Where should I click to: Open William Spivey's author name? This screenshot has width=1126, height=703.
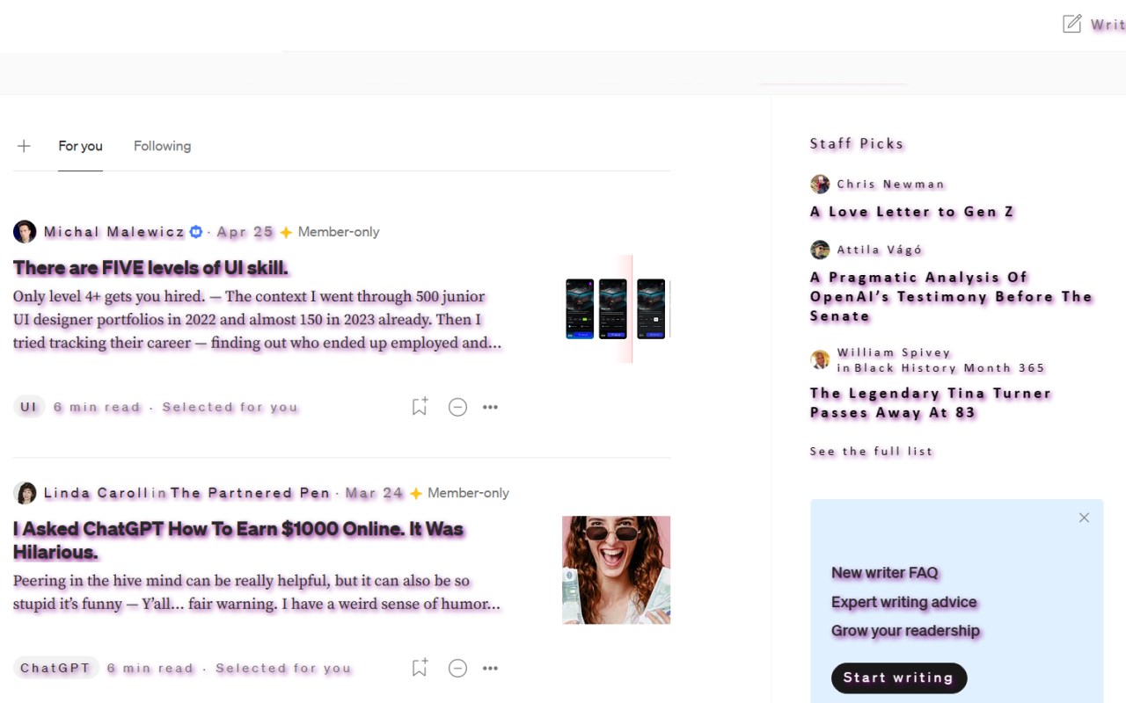click(x=894, y=352)
